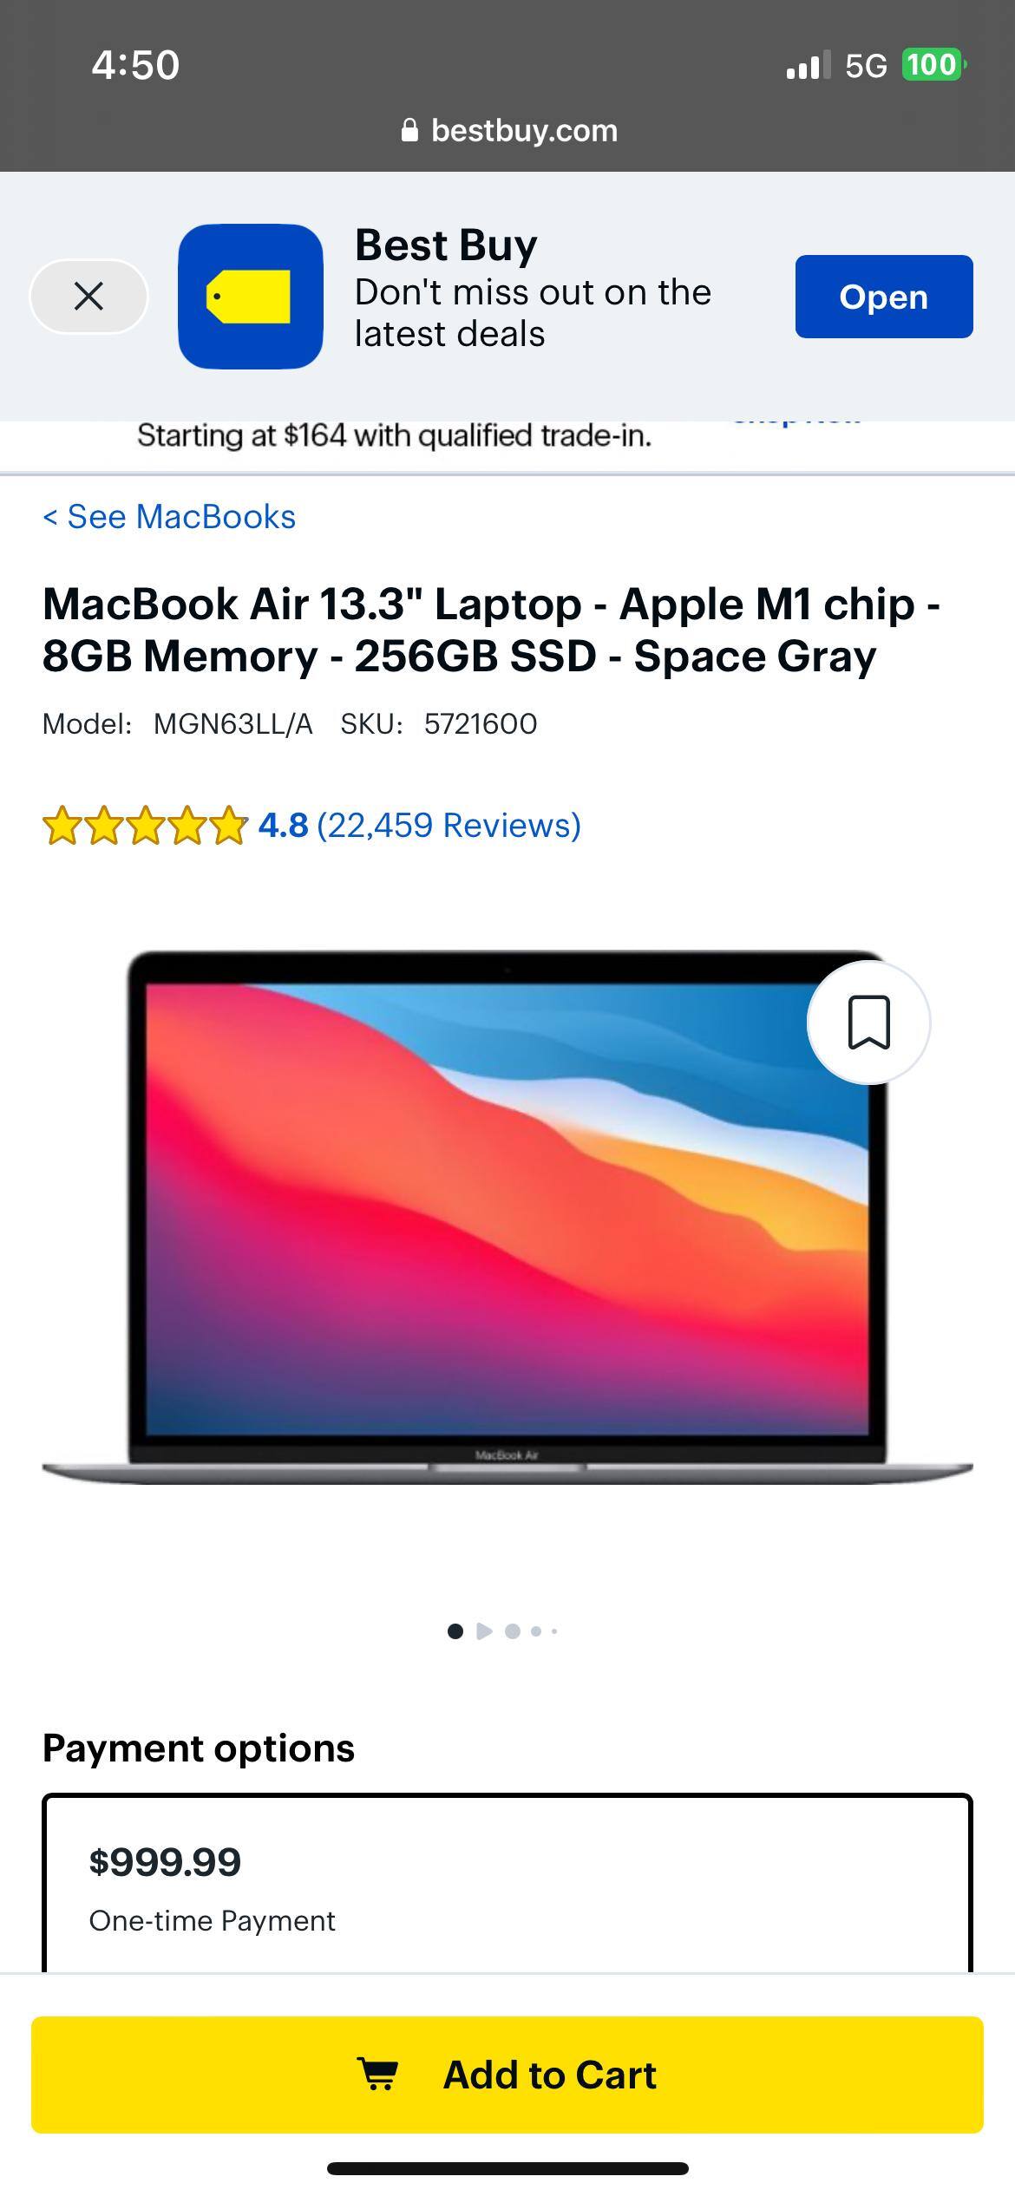Image resolution: width=1015 pixels, height=2196 pixels.
Task: Open the trade-in offer starting at $164
Action: click(394, 435)
